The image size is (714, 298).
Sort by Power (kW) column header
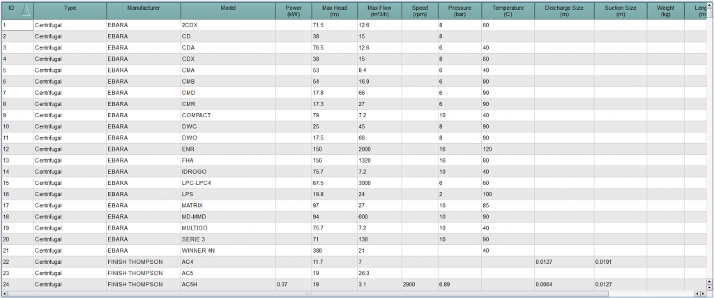tap(293, 10)
